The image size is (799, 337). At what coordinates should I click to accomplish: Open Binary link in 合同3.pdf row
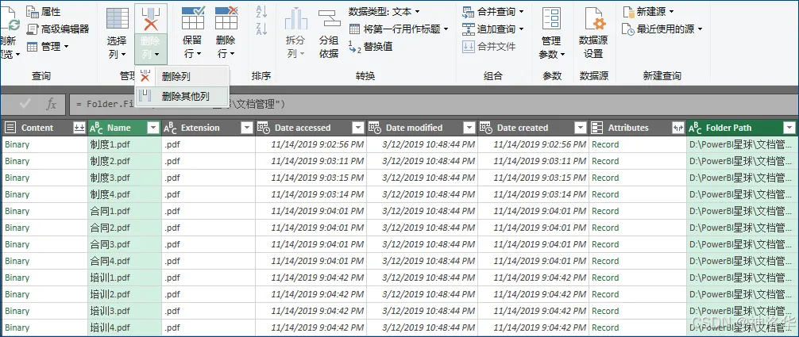pyautogui.click(x=17, y=244)
